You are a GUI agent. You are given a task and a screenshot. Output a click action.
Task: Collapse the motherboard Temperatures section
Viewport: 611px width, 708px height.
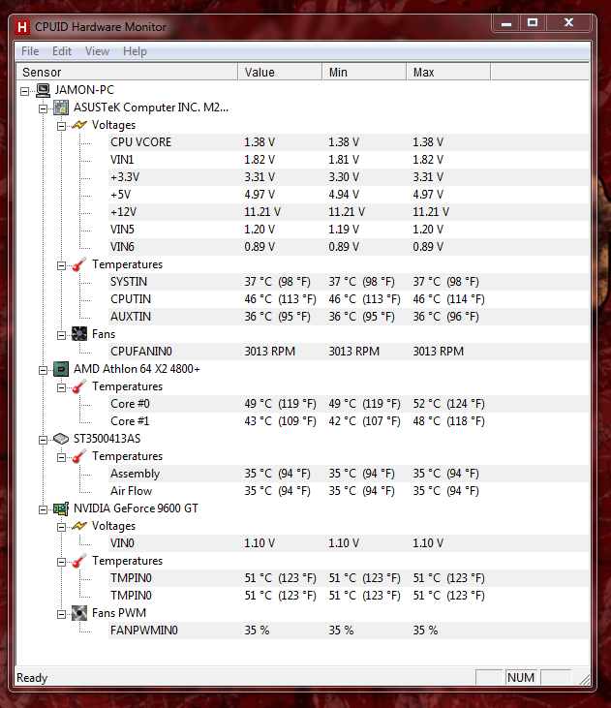tap(61, 265)
